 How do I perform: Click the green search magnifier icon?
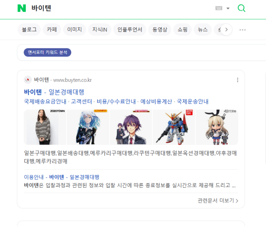[241, 8]
